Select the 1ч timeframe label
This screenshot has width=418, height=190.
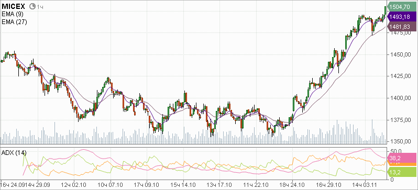[40, 7]
